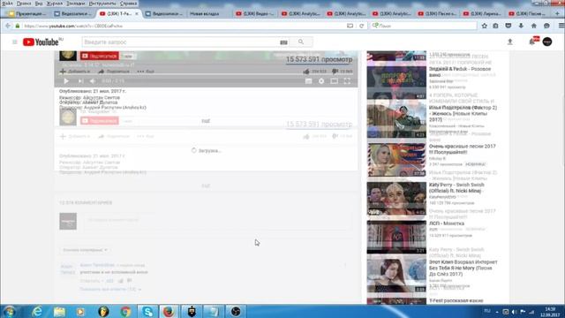The image size is (565, 318).
Task: Toggle theater mode in the player
Action: (x=335, y=81)
